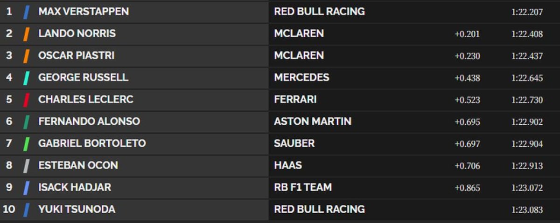
Task: Open Lando Norris driver name link
Action: [x=77, y=34]
